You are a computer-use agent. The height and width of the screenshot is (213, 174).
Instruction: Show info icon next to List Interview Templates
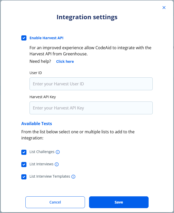73,177
